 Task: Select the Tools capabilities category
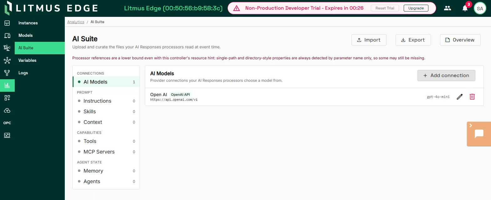(x=106, y=141)
